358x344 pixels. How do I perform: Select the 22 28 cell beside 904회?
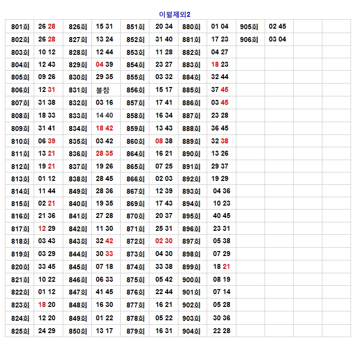pyautogui.click(x=222, y=331)
